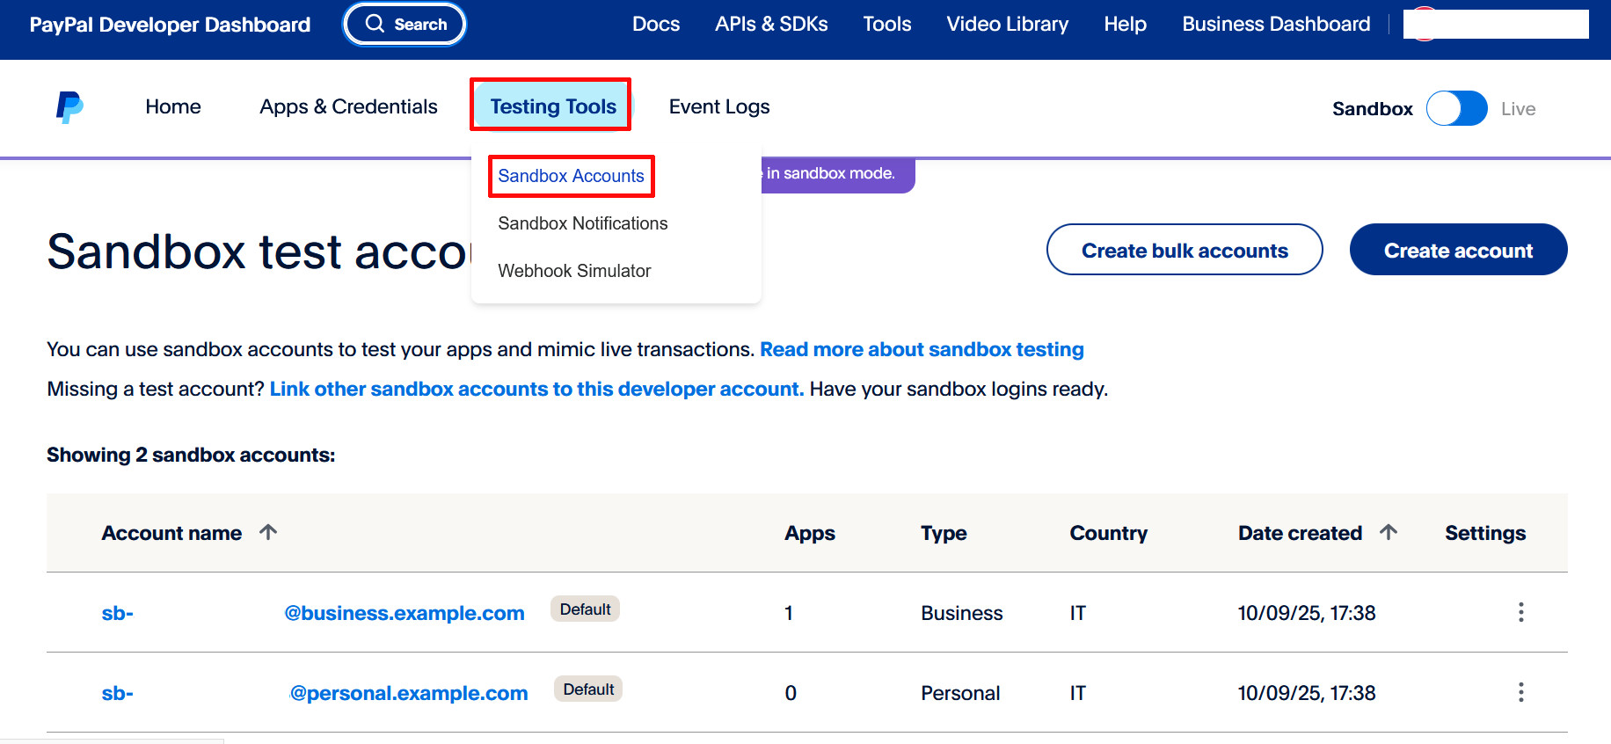1611x744 pixels.
Task: Click the PayPal logo icon
Action: (69, 107)
